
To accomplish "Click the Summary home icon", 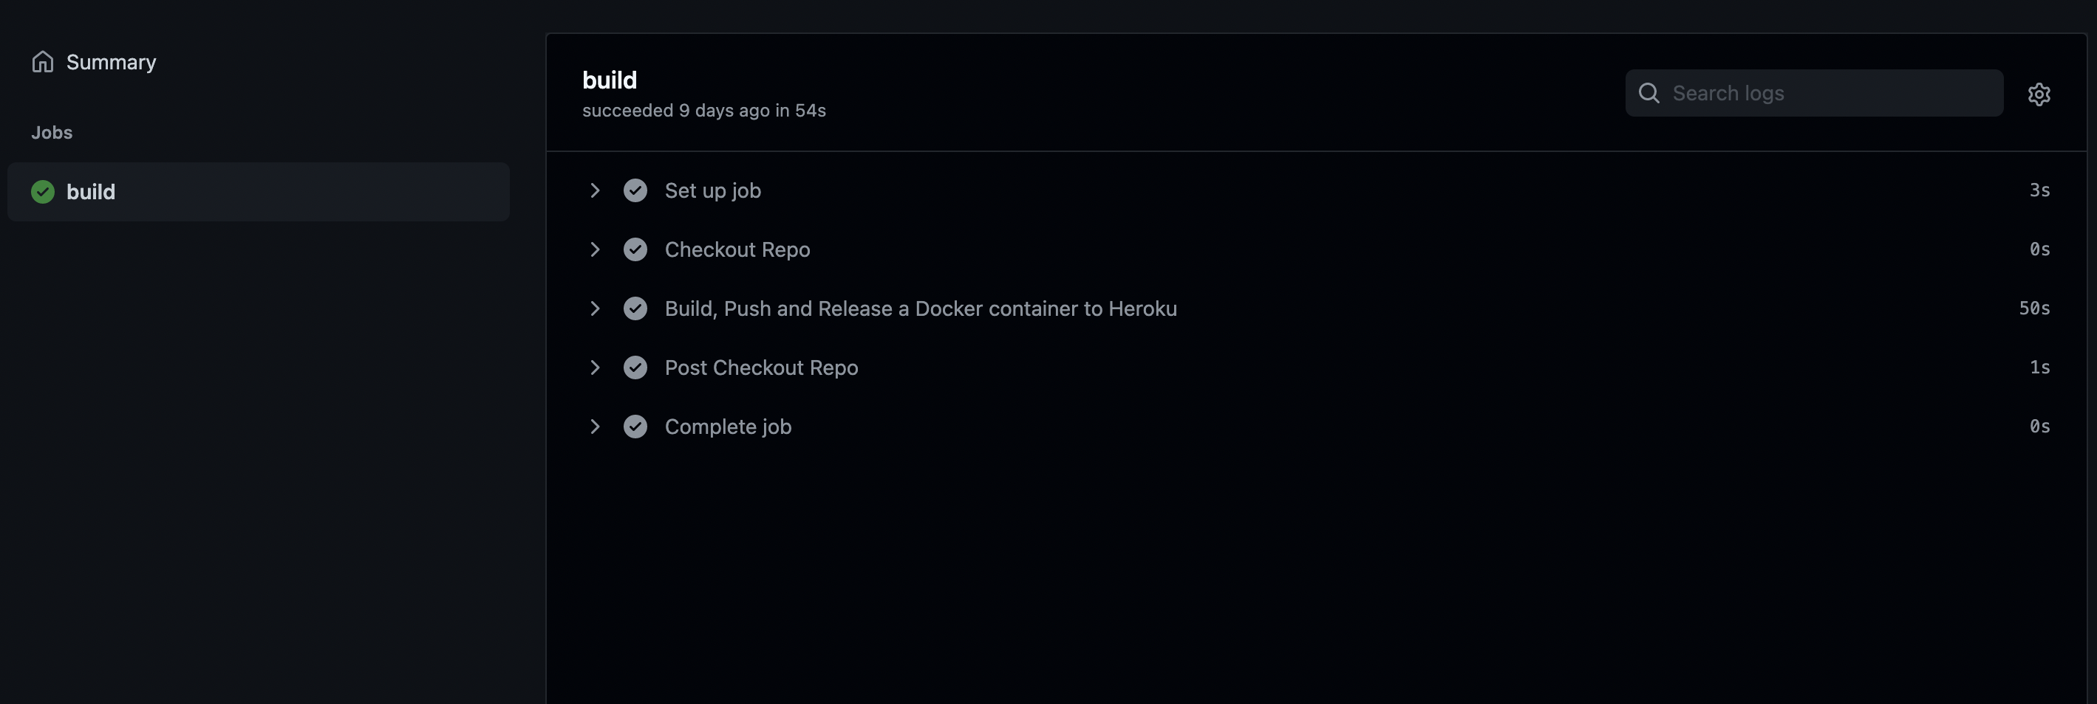I will 42,62.
